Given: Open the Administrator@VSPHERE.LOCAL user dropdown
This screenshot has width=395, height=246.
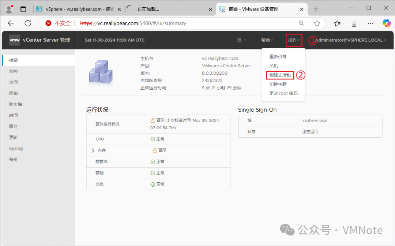Looking at the screenshot, I should click(350, 40).
